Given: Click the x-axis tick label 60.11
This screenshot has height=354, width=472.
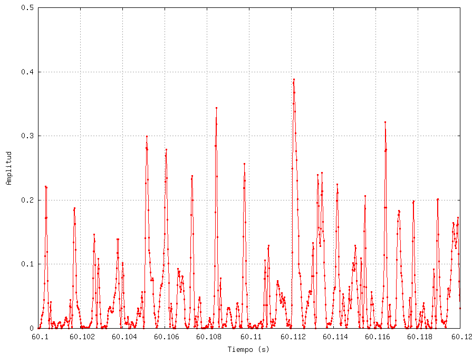Looking at the screenshot, I should (x=249, y=336).
